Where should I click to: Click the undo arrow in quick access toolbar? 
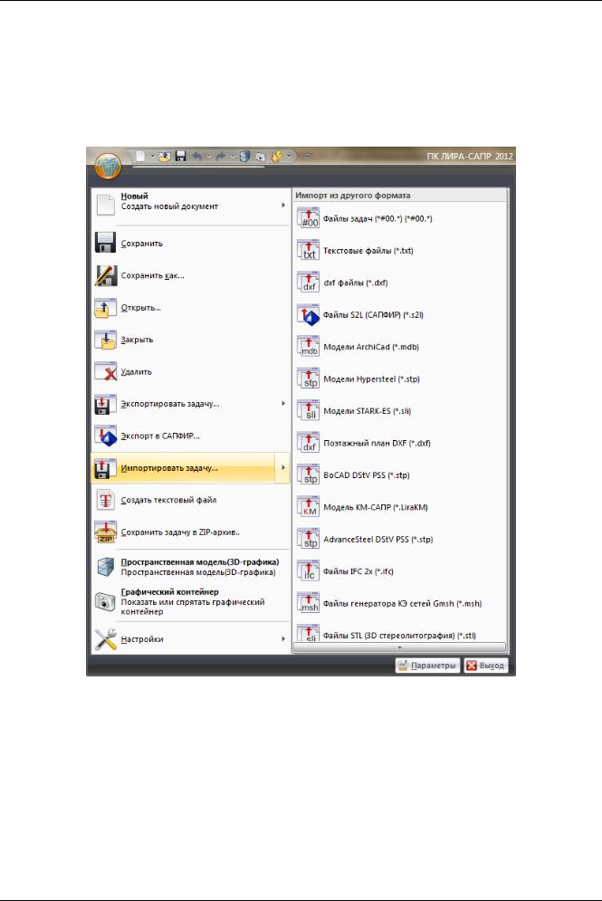pos(197,156)
